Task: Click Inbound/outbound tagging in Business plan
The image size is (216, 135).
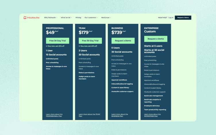Action: pos(122,84)
